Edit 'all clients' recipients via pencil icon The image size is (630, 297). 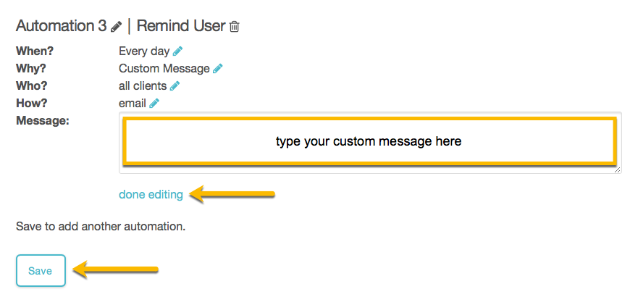pyautogui.click(x=175, y=86)
